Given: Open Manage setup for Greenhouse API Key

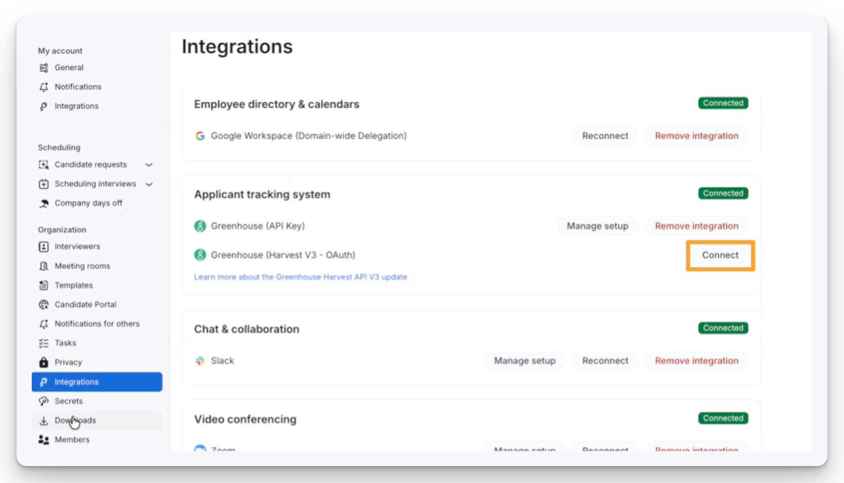Looking at the screenshot, I should pos(597,226).
